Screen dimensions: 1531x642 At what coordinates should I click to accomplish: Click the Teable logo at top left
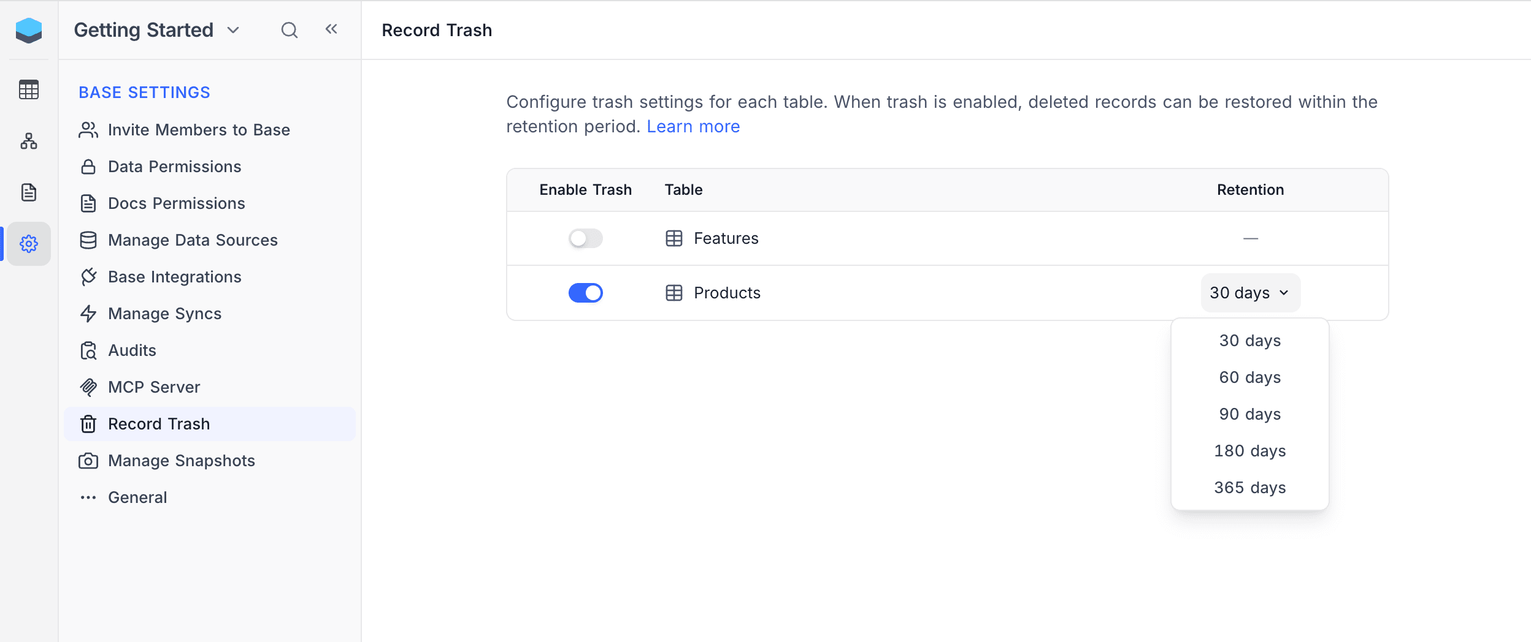[x=29, y=30]
